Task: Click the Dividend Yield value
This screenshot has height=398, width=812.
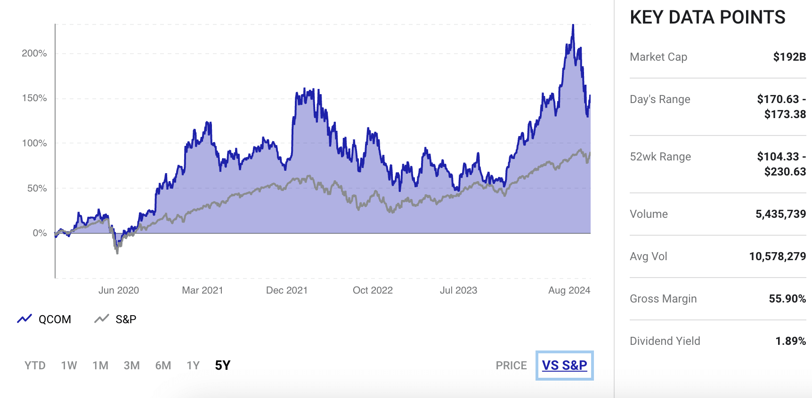Action: [x=791, y=341]
